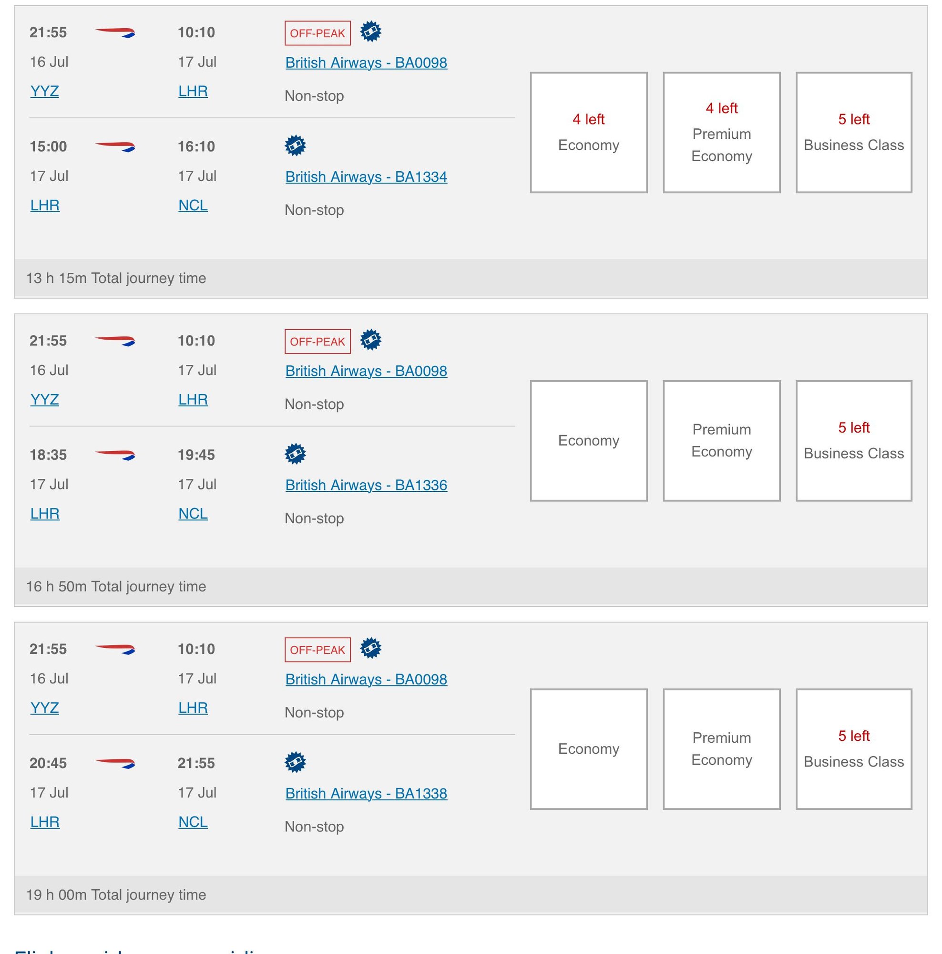The height and width of the screenshot is (954, 942).
Task: Click badge icon beside OFF-PEAK in 16h 50m itinerary
Action: coord(370,340)
